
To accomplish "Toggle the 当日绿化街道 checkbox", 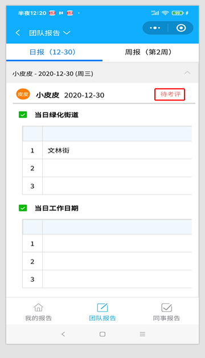I will (23, 115).
